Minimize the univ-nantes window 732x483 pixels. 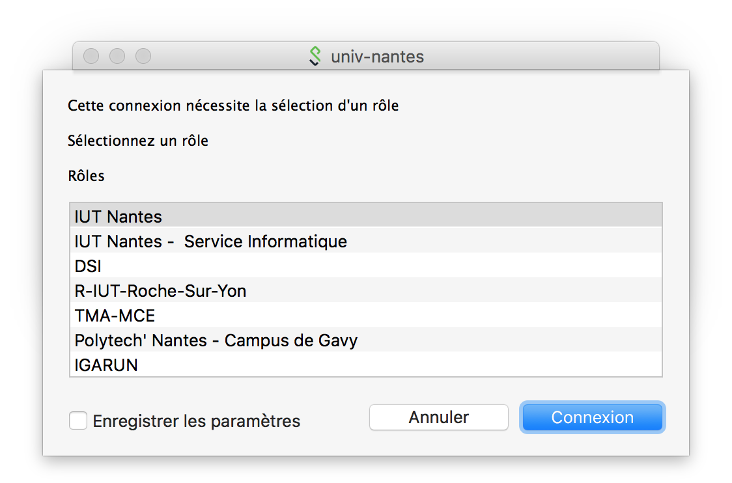click(x=117, y=57)
